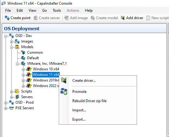Click the Create point toolbar icon
The image size is (169, 137).
pyautogui.click(x=7, y=18)
